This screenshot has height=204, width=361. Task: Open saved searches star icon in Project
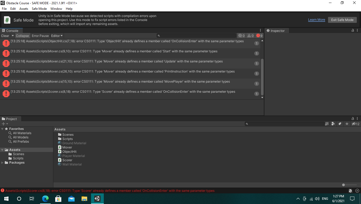347,124
